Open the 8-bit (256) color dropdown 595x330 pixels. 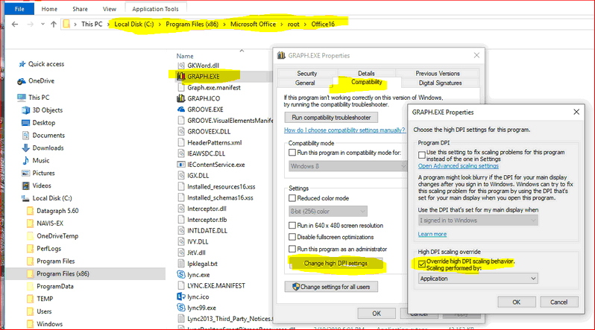(328, 212)
